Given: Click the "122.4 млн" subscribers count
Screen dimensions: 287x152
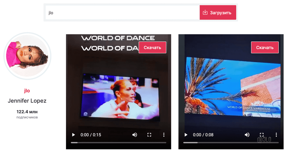Looking at the screenshot, I should point(27,112).
